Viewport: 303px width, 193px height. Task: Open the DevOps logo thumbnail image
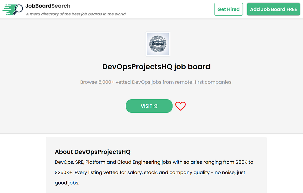click(x=158, y=44)
